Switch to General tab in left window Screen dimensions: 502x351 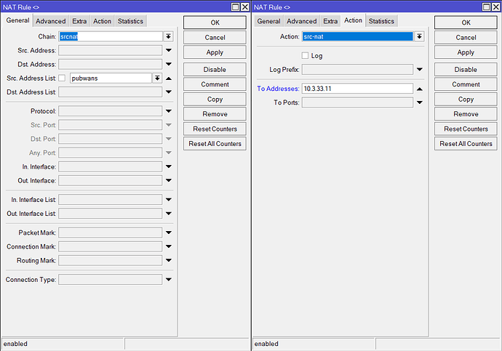click(x=18, y=20)
